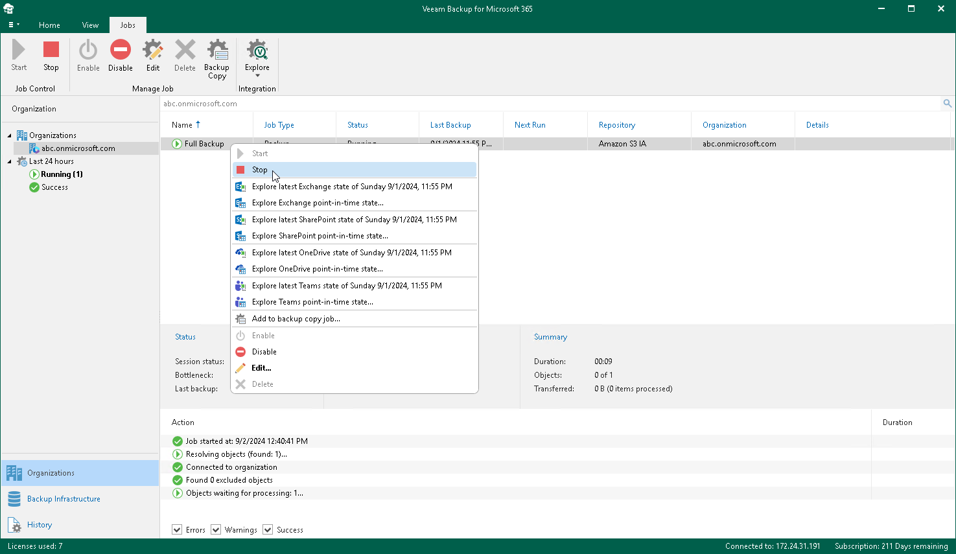Choose Disable from the context menu
The width and height of the screenshot is (956, 554).
(355, 352)
